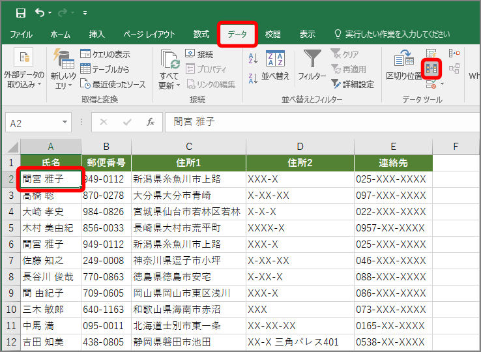The height and width of the screenshot is (352, 481).
Task: Click cell 長谷川 俊哉
Action: click(51, 277)
